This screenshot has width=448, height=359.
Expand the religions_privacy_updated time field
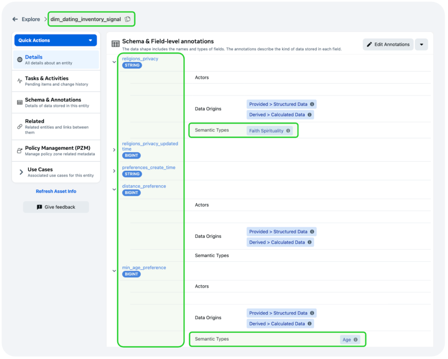coord(114,150)
